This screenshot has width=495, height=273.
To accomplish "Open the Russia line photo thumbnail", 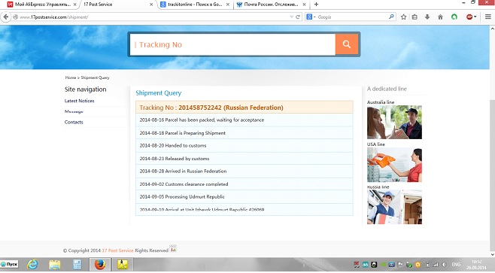I will point(394,207).
